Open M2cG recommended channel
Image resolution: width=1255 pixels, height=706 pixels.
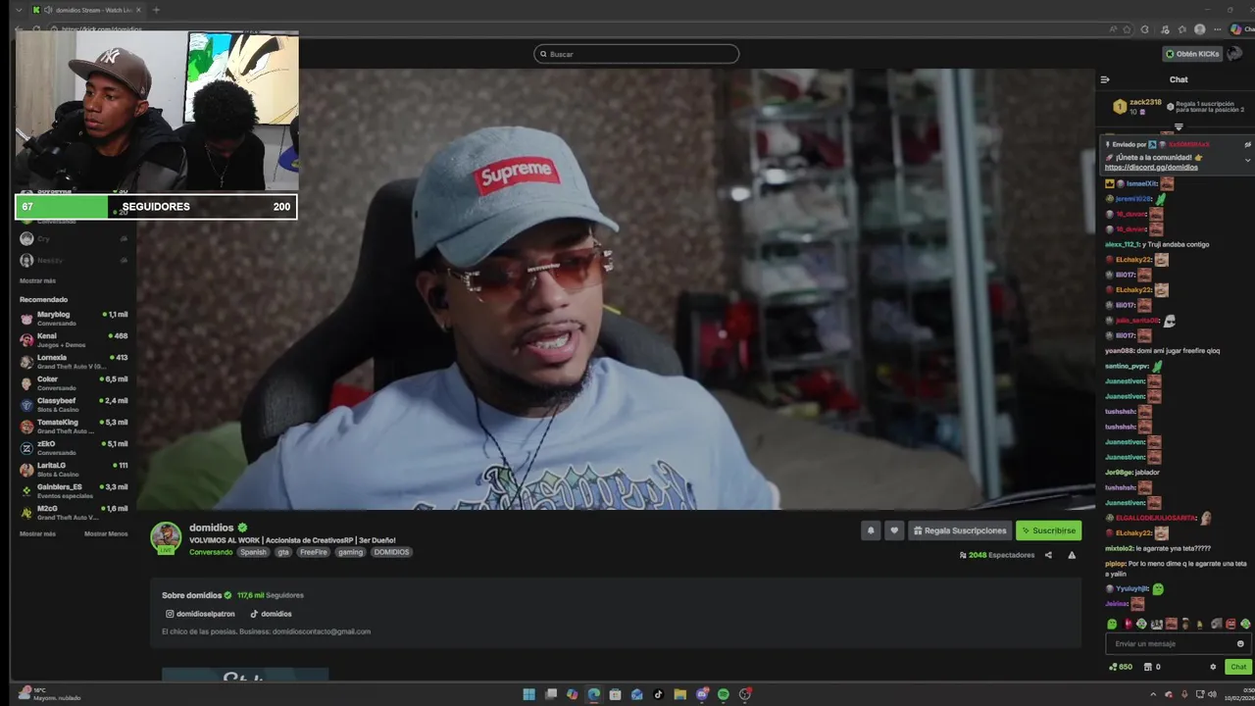click(x=74, y=512)
